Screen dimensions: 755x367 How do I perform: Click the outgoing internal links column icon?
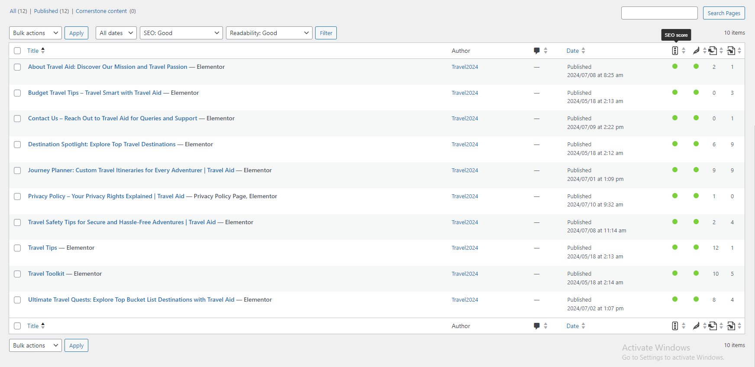tap(713, 51)
